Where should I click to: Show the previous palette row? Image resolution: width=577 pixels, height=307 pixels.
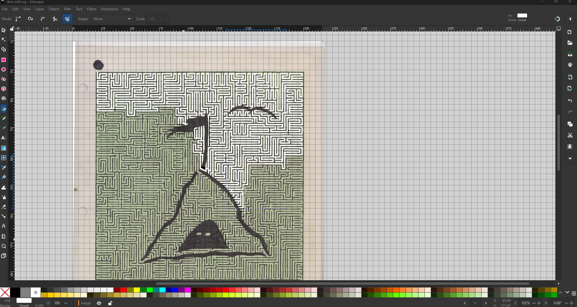coord(560,293)
